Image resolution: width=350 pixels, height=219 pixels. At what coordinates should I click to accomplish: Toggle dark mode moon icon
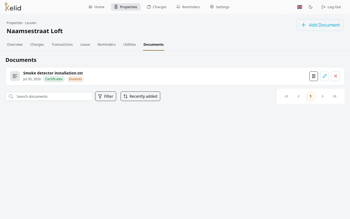311,7
